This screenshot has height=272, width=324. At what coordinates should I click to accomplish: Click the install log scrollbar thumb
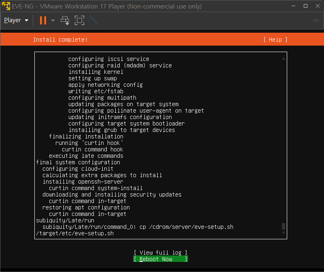coord(284,226)
